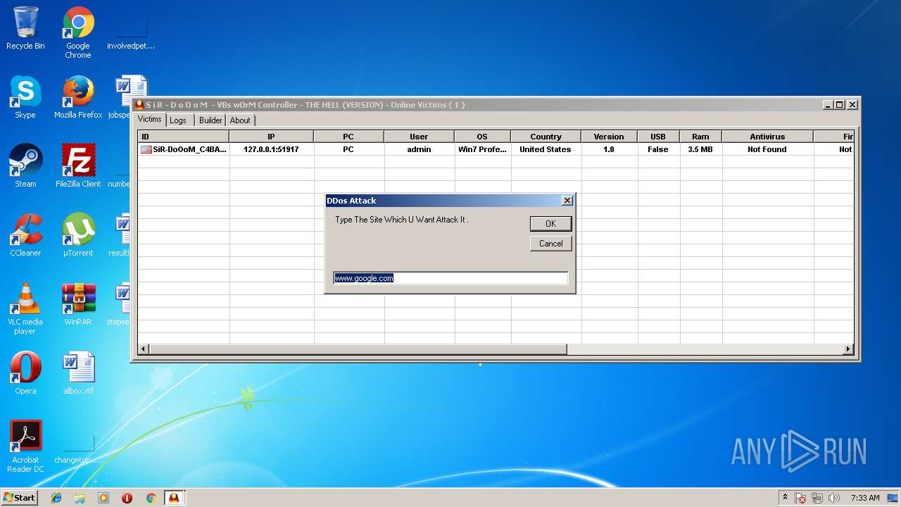Image resolution: width=901 pixels, height=507 pixels.
Task: Open the Google Chrome desktop shortcut
Action: [x=78, y=33]
